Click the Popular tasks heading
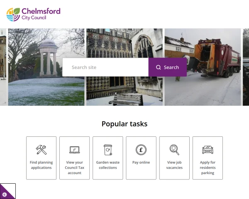The height and width of the screenshot is (199, 249). (x=124, y=124)
